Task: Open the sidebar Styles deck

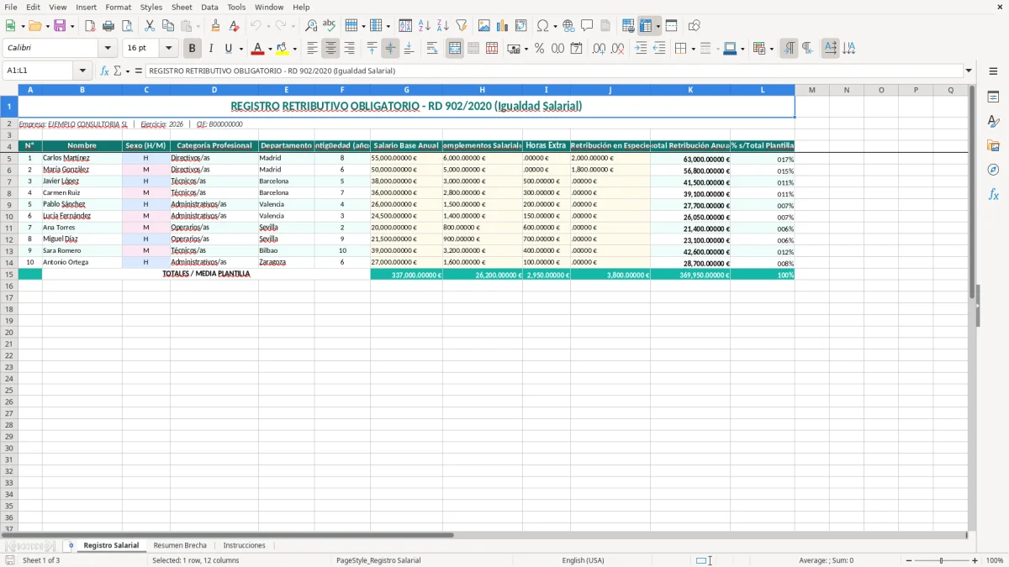Action: [993, 121]
